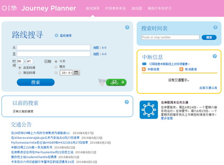Select 出发时间 departure time radio
The image size is (224, 165).
(20, 68)
